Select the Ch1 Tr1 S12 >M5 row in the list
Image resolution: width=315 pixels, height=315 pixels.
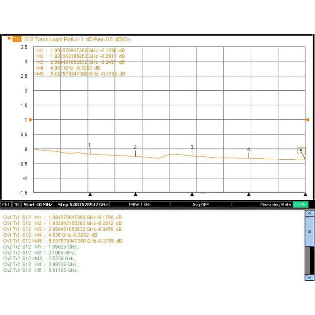62,241
